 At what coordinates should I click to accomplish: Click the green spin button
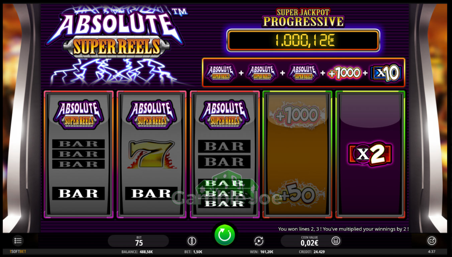tap(225, 235)
